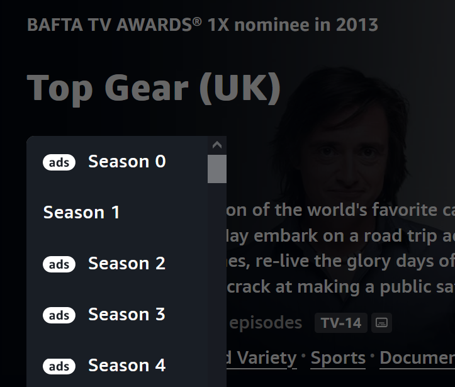Image resolution: width=455 pixels, height=387 pixels.
Task: Click the ads badge beside Season 2
Action: pyautogui.click(x=59, y=264)
